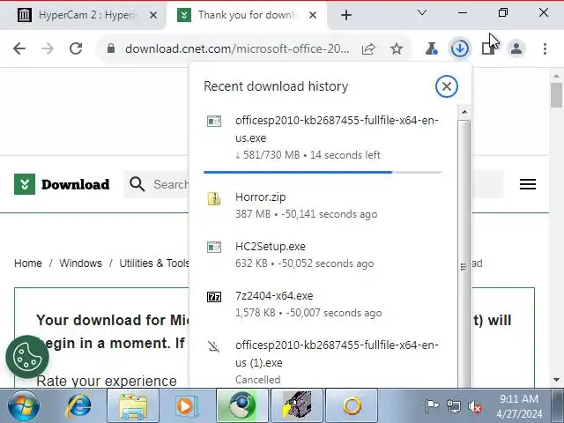Click the file icon beside the downloading officesp2010 exe
Image resolution: width=564 pixels, height=423 pixels.
click(214, 121)
